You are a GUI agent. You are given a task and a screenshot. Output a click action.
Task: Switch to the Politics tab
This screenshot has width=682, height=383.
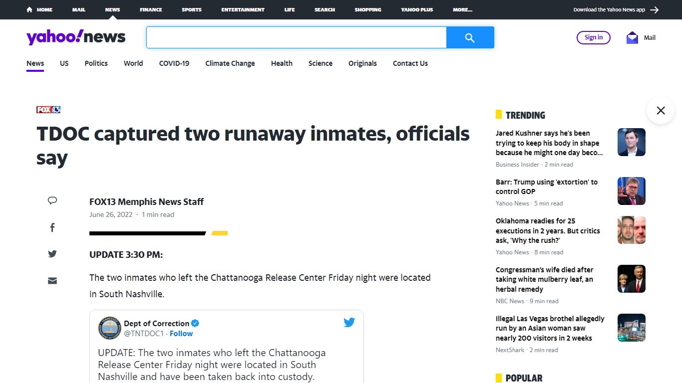pos(96,63)
